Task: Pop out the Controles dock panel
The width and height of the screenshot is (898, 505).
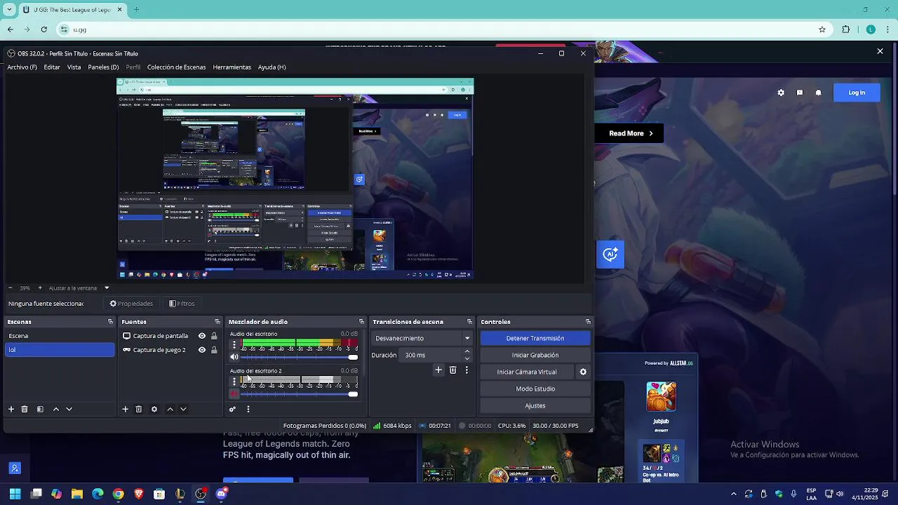Action: [588, 322]
